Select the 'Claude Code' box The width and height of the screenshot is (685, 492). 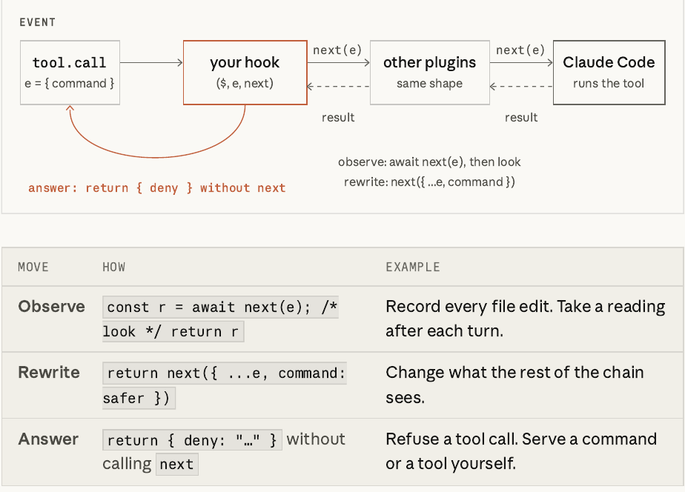point(609,73)
